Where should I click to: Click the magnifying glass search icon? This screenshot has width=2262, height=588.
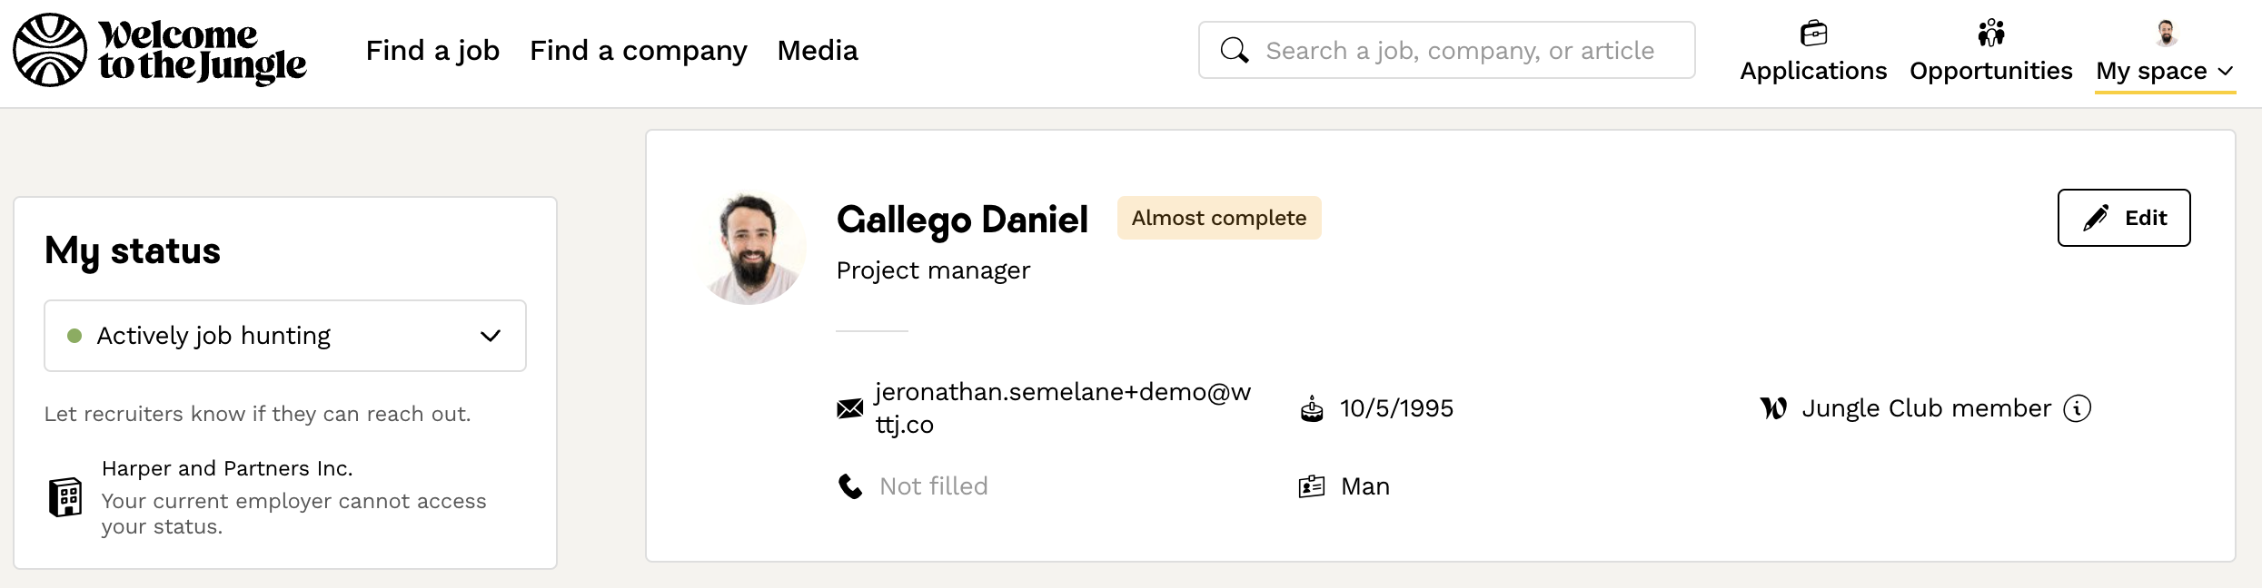click(1234, 50)
